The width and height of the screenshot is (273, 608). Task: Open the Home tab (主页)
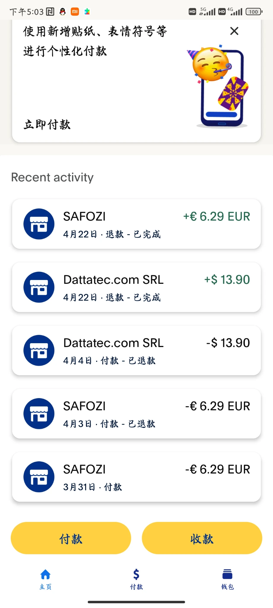coord(45,579)
